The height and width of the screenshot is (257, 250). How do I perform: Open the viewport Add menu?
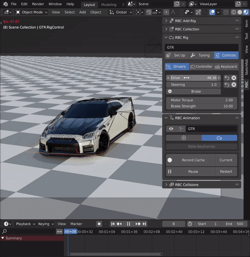[82, 12]
